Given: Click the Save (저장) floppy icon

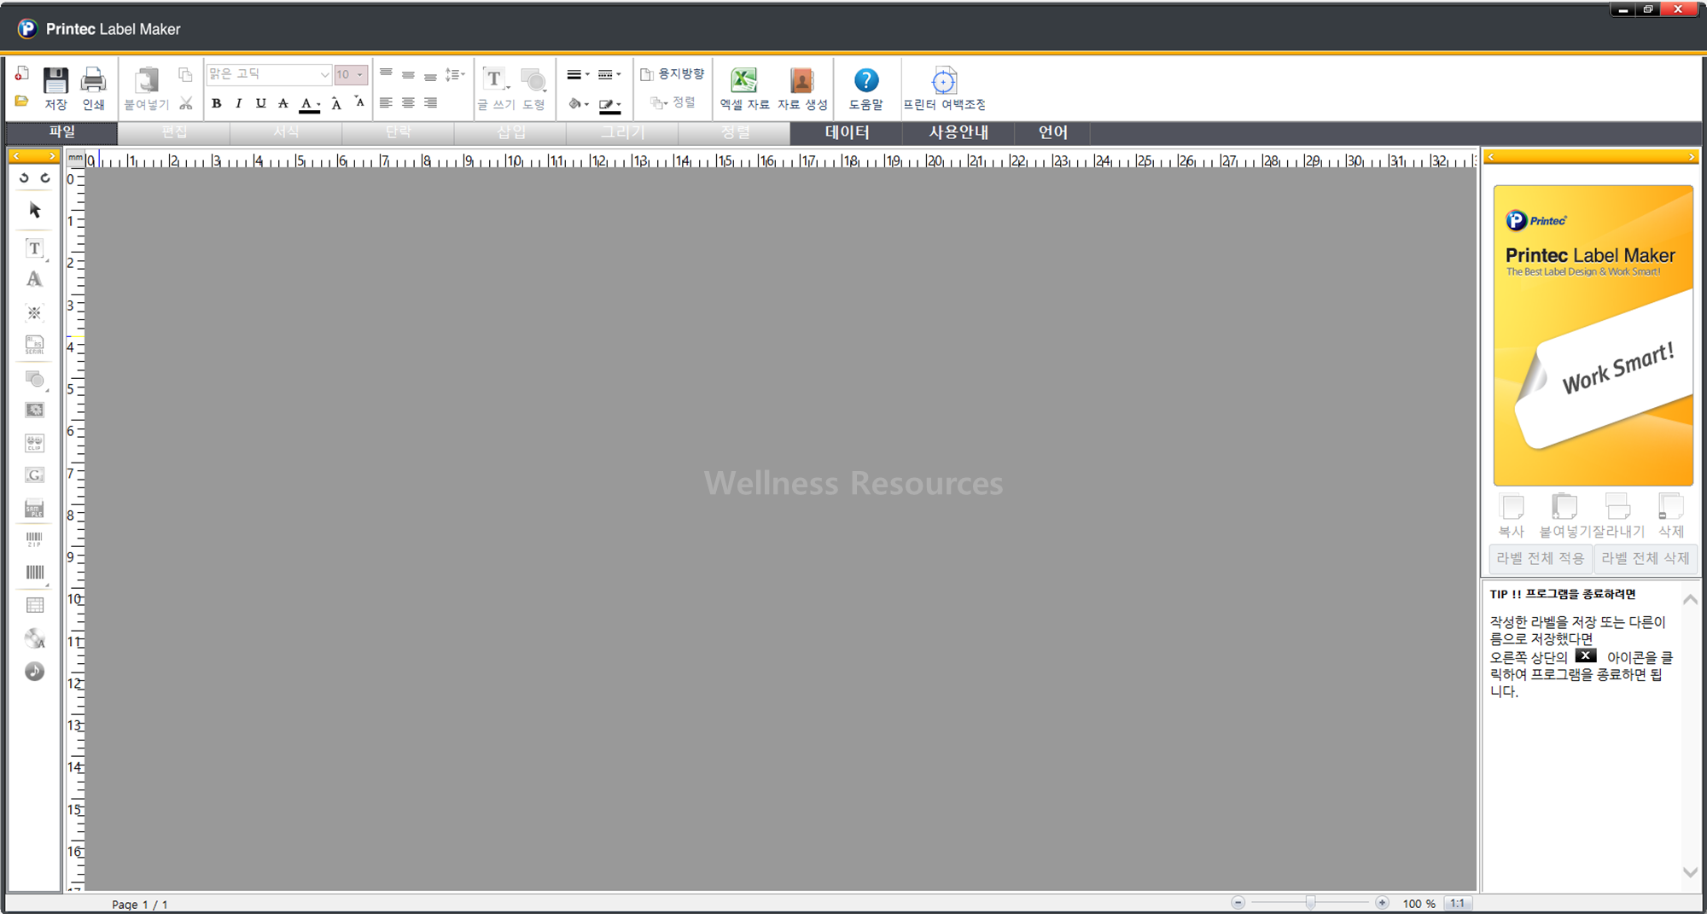Looking at the screenshot, I should tap(55, 81).
